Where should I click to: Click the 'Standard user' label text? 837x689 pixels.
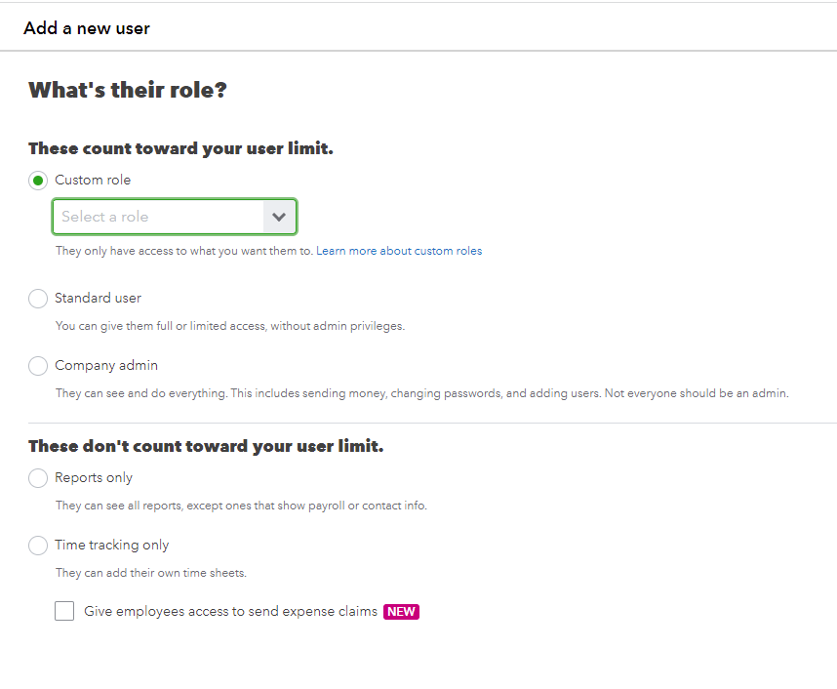click(98, 299)
